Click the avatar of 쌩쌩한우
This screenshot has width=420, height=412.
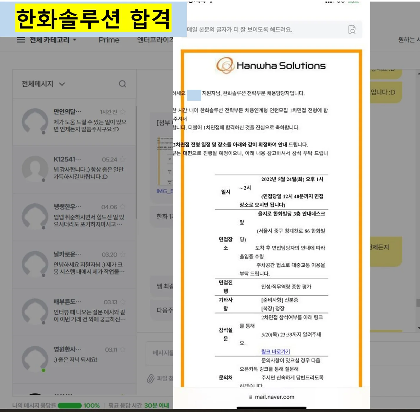35,217
